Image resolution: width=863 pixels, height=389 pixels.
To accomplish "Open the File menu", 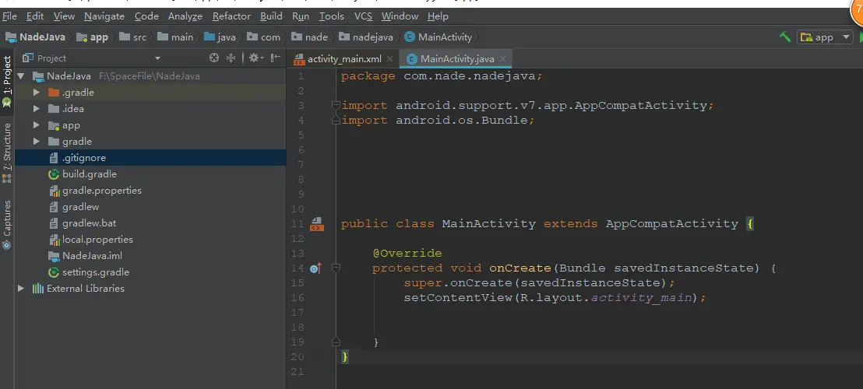I will [10, 16].
